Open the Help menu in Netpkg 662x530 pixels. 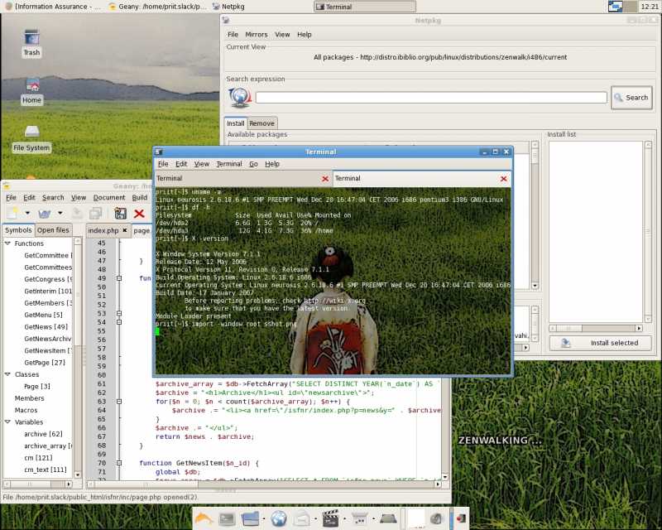[x=304, y=35]
